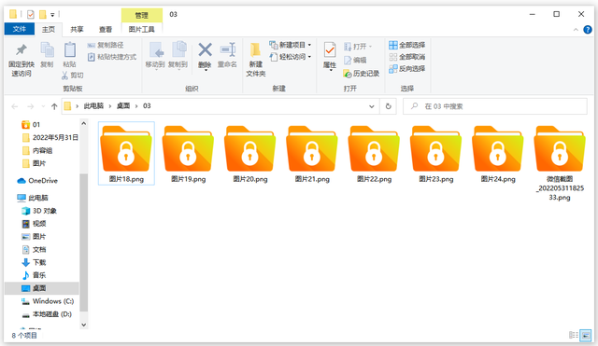598x346 pixels.
Task: Open the Easy access (轻松访问) dropdown
Action: pyautogui.click(x=291, y=57)
